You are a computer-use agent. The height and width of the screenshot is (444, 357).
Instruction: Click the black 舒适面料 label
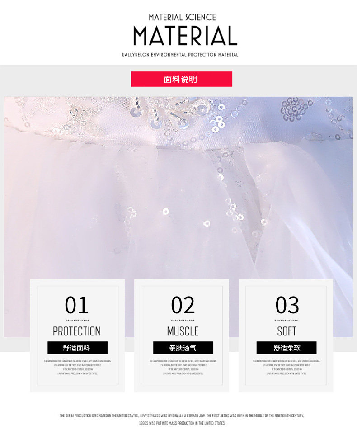[x=78, y=348]
